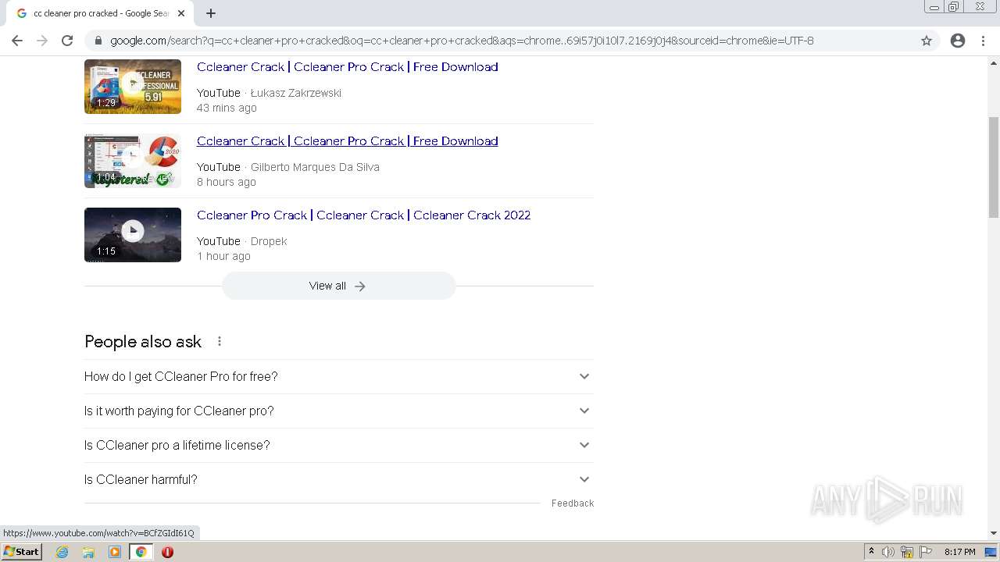Open the Chrome three-dot menu
The width and height of the screenshot is (1000, 562).
[983, 41]
